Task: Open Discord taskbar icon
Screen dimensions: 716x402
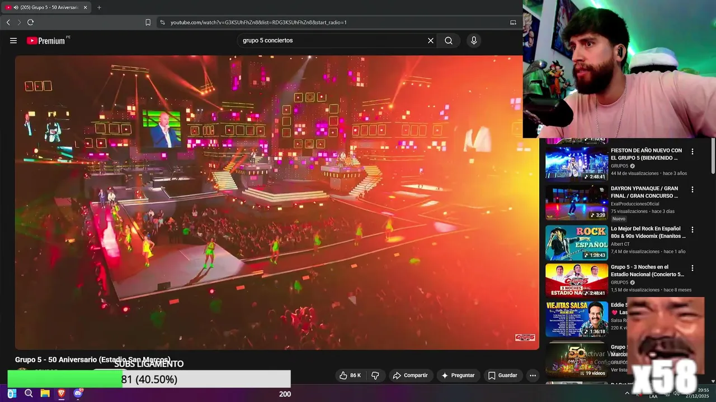Action: pyautogui.click(x=78, y=394)
